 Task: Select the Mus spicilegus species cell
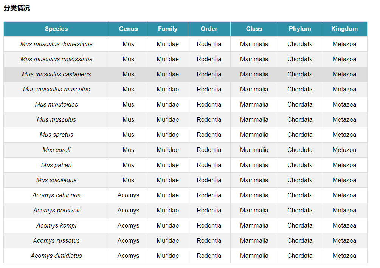coord(56,180)
